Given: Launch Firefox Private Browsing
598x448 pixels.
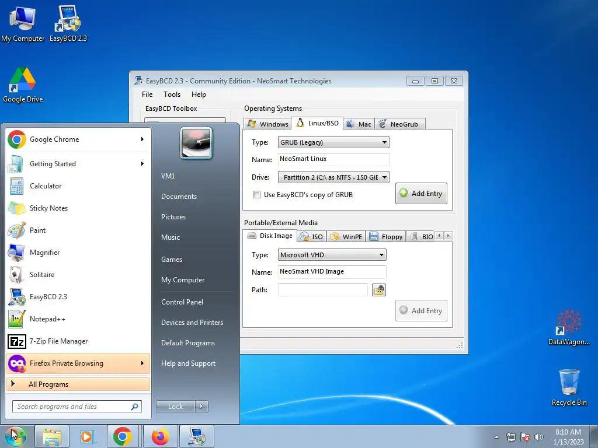Looking at the screenshot, I should (78, 363).
